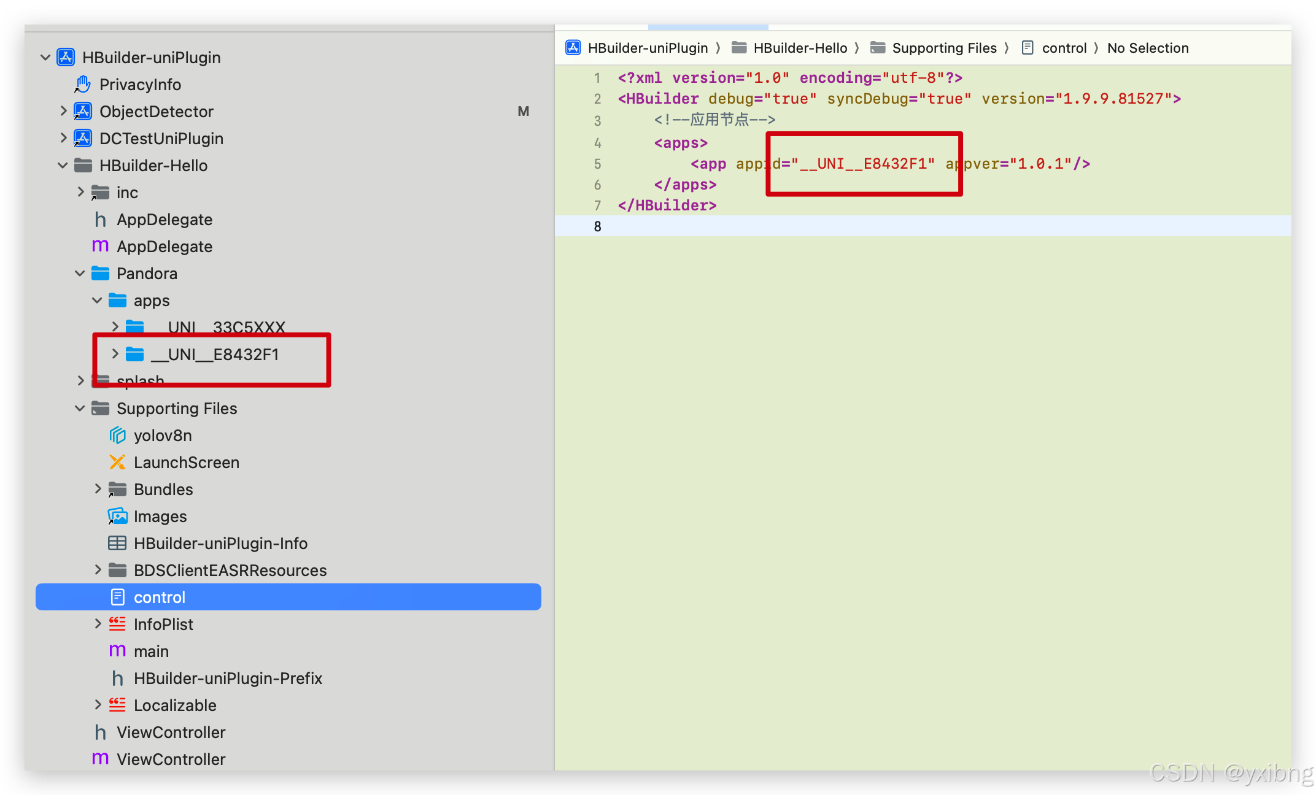
Task: Select the control file in navigator
Action: [x=160, y=597]
